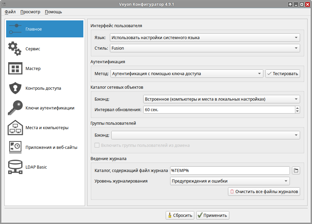Click the Ключи аутентификации key icon

pyautogui.click(x=15, y=108)
